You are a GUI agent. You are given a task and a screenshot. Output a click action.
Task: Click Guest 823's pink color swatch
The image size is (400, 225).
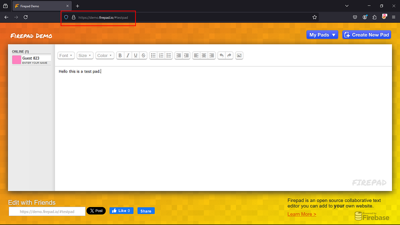click(x=16, y=60)
